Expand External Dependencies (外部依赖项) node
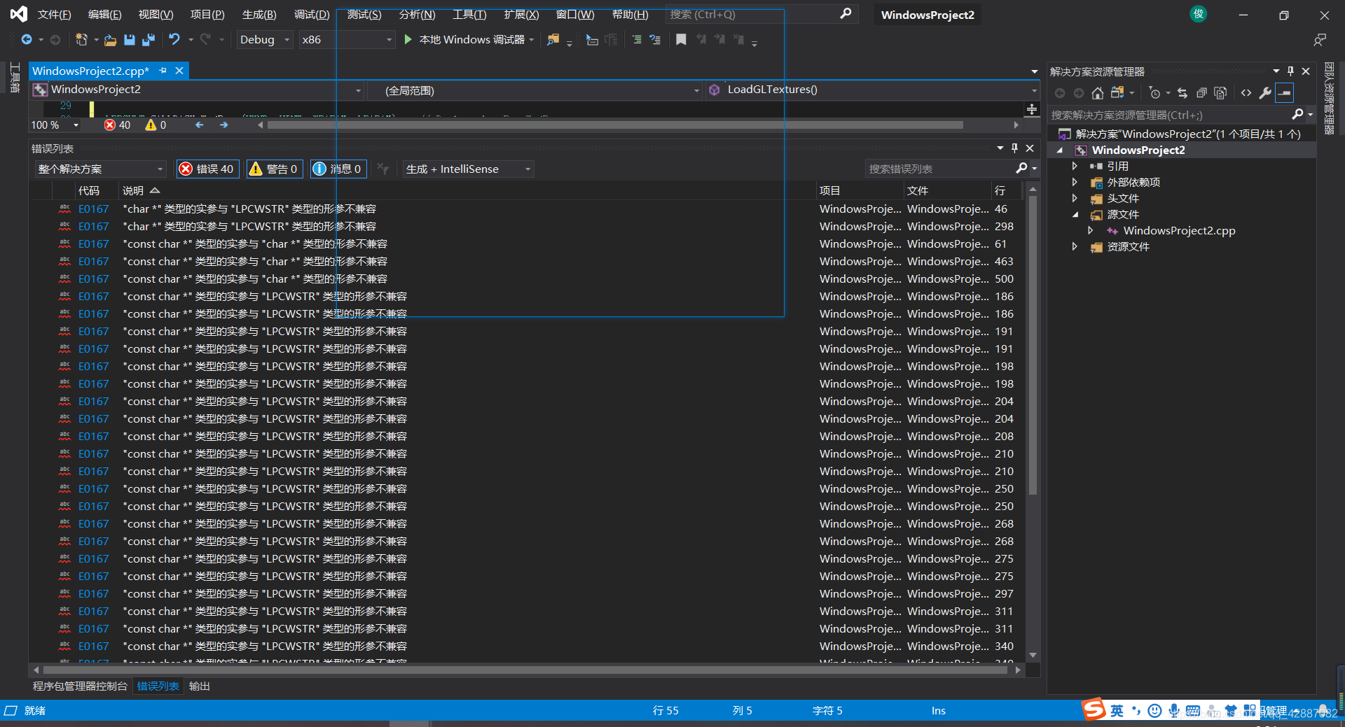The image size is (1345, 727). click(x=1074, y=183)
